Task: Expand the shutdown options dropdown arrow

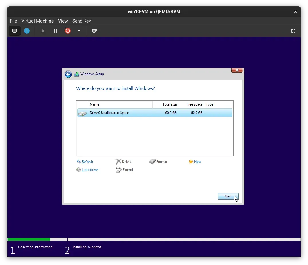Action: tap(79, 31)
